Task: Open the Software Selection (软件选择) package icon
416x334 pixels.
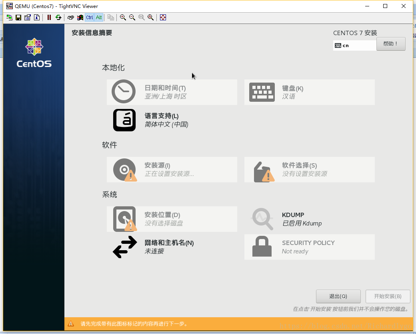Action: [264, 172]
